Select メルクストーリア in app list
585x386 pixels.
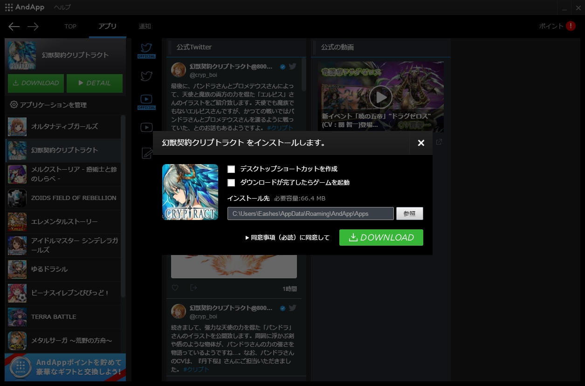[x=63, y=174]
